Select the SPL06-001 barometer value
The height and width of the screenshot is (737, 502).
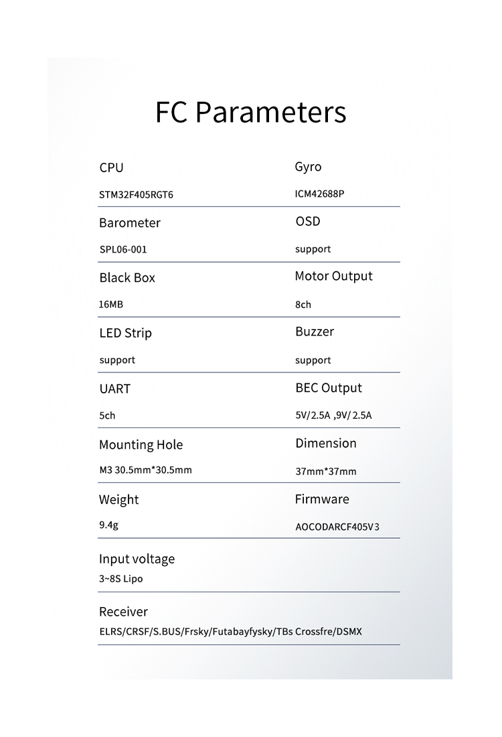point(122,249)
